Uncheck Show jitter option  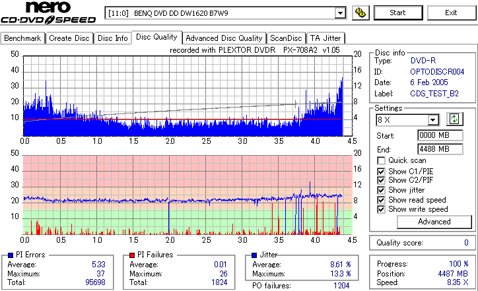point(381,191)
